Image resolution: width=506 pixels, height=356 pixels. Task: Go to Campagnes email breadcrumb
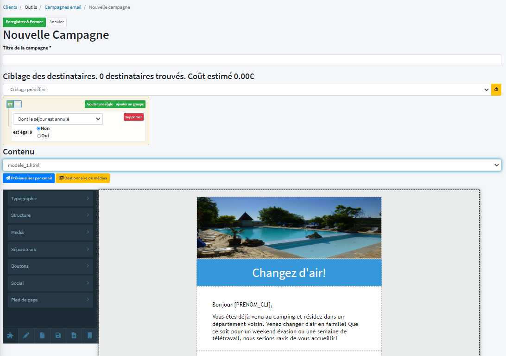point(63,7)
